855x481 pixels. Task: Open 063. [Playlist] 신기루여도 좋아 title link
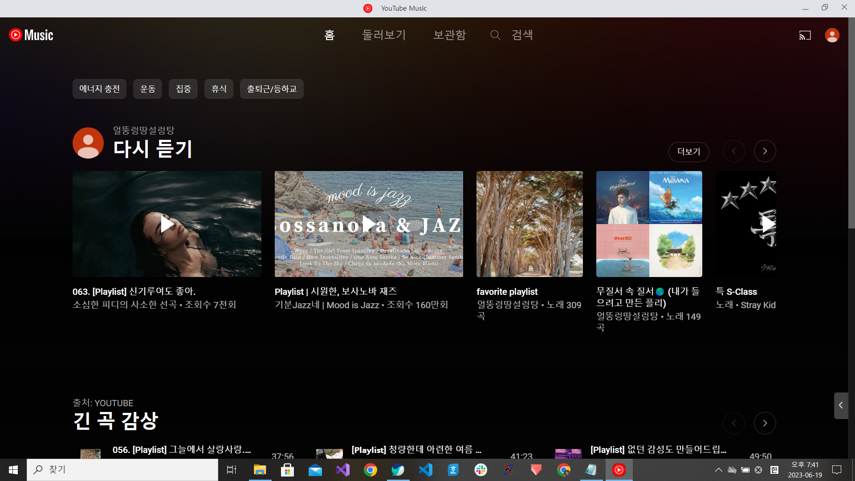134,292
